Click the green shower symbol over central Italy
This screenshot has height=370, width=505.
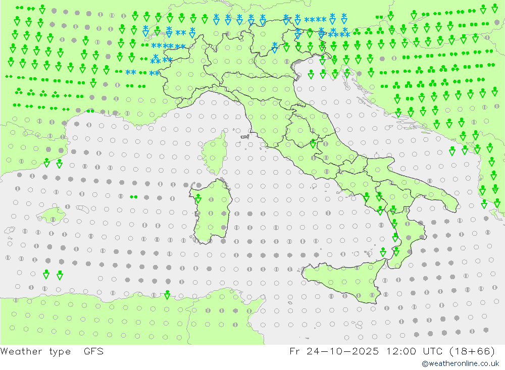(313, 144)
